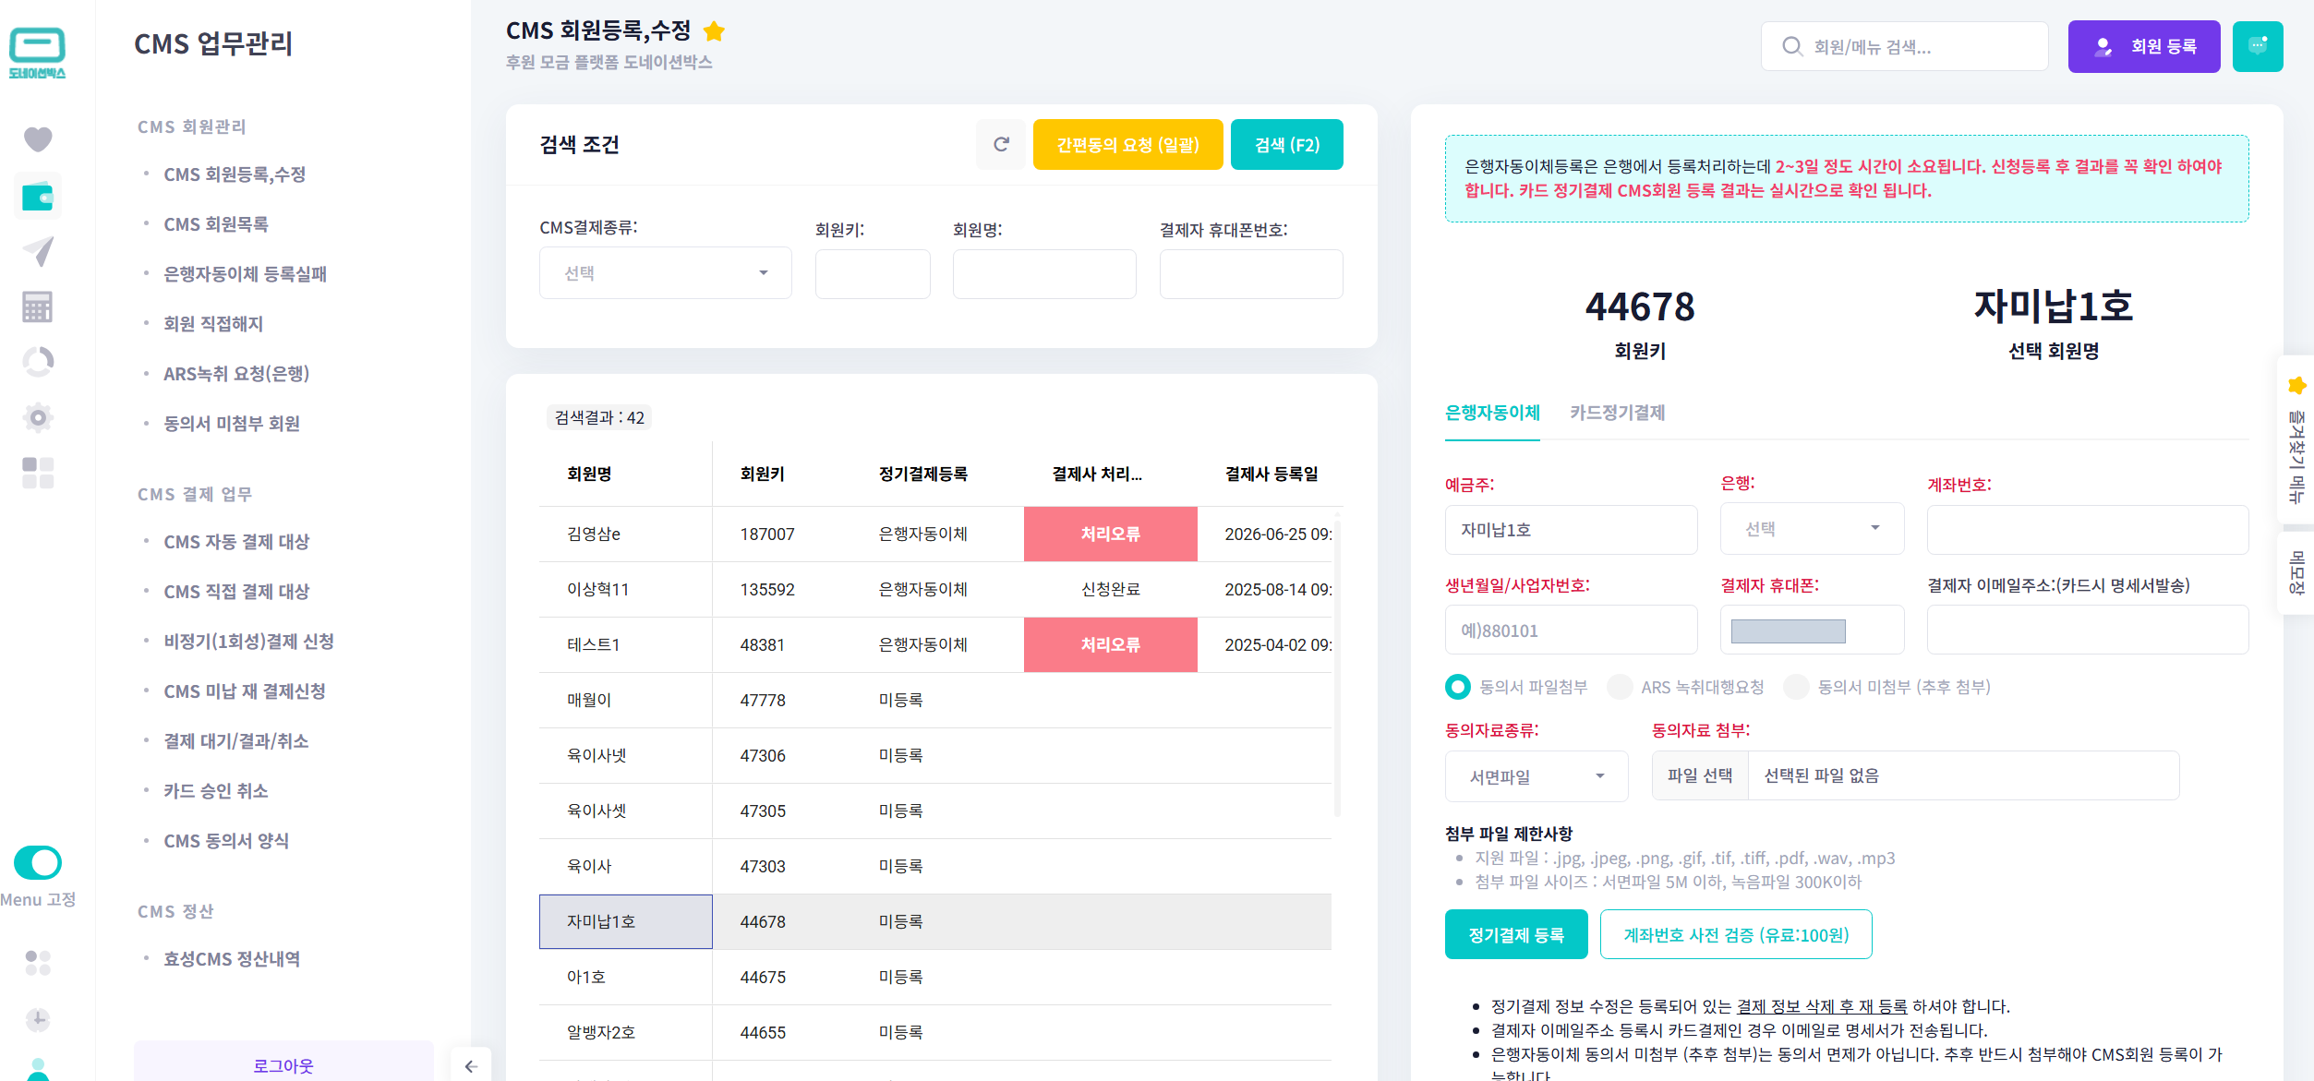The width and height of the screenshot is (2314, 1081).
Task: Click the four-dots icon below Menu 고정
Action: tap(38, 963)
